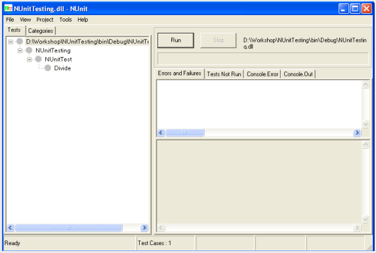This screenshot has width=376, height=253.
Task: Select the Divide test in the tree
Action: 62,68
